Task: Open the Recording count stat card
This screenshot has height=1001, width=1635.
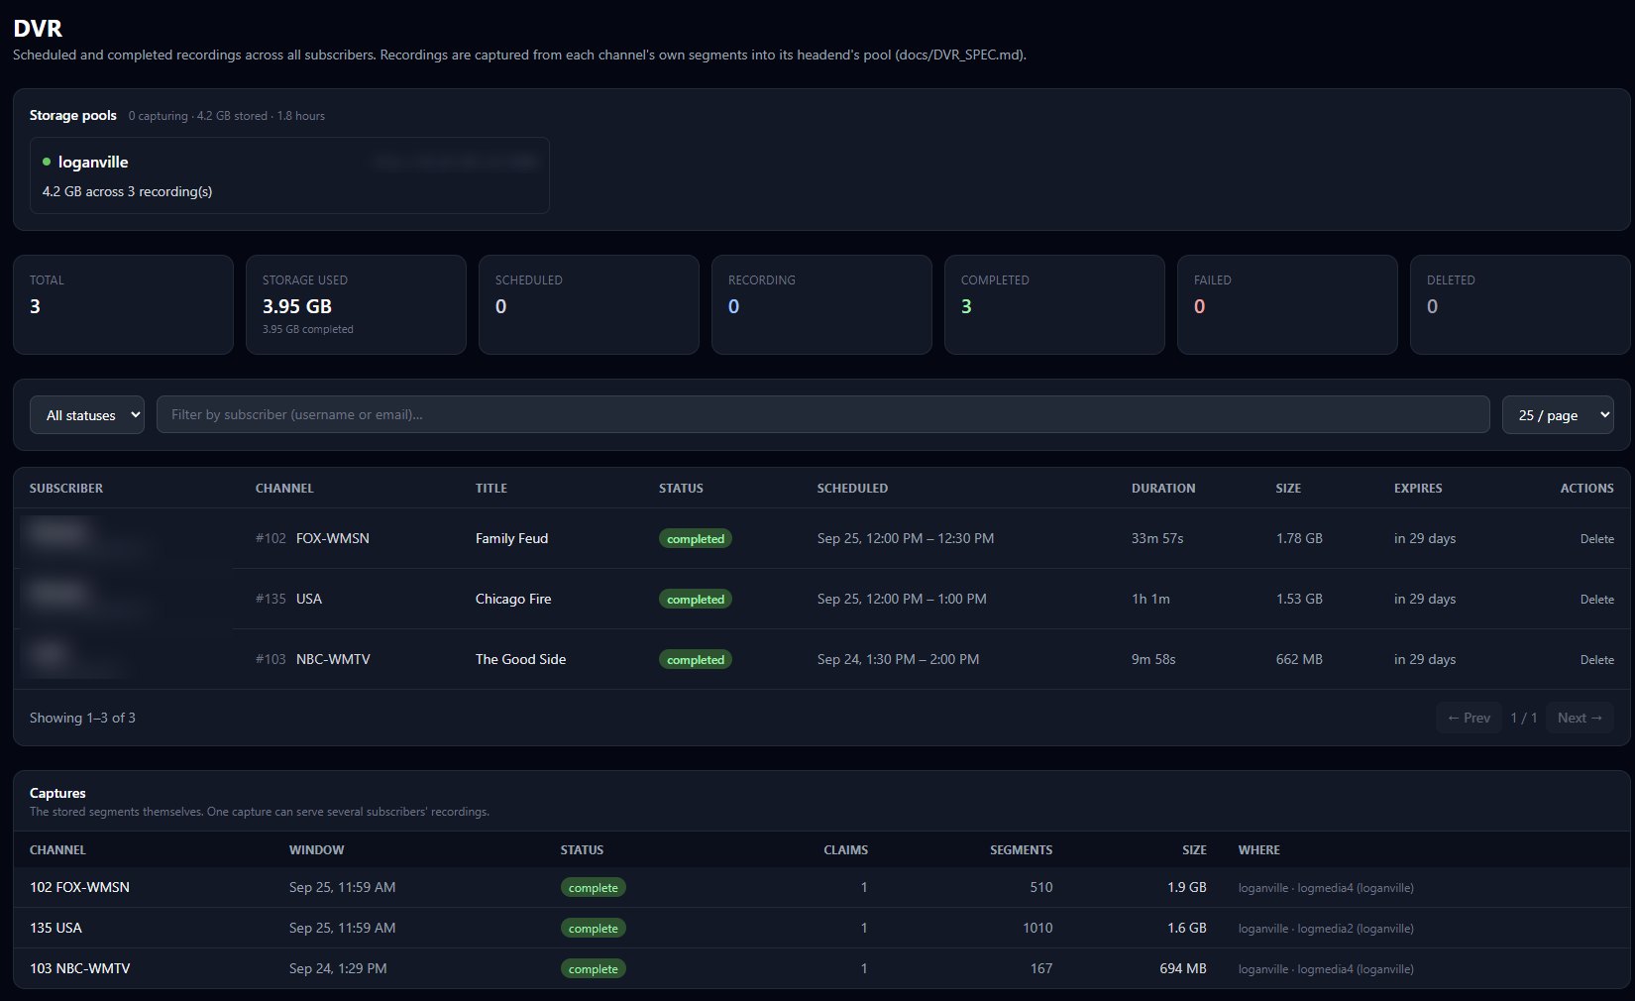Action: pyautogui.click(x=821, y=304)
